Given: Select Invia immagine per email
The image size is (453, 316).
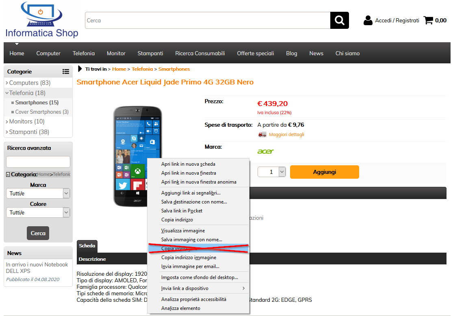Looking at the screenshot, I should (198, 266).
